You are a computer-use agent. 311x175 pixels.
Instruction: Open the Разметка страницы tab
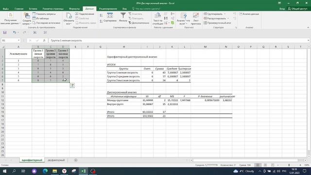tap(53, 9)
